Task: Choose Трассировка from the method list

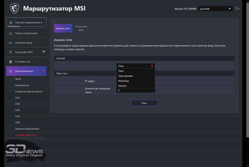Action: pos(136,76)
